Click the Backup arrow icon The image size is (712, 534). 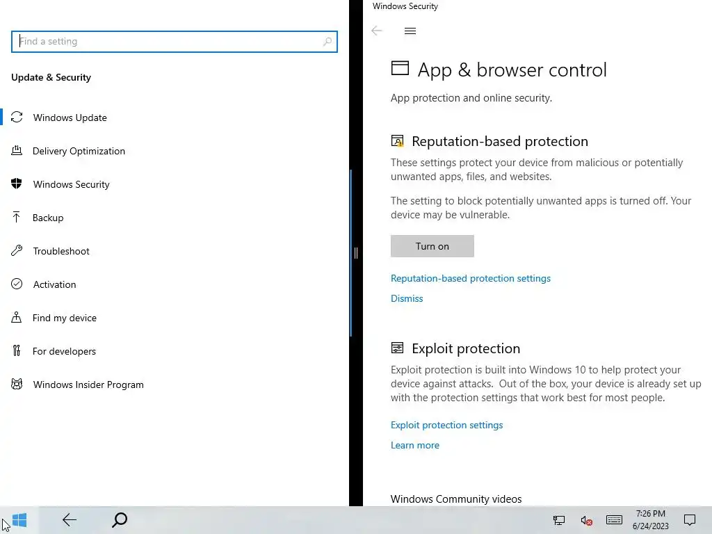(x=17, y=217)
